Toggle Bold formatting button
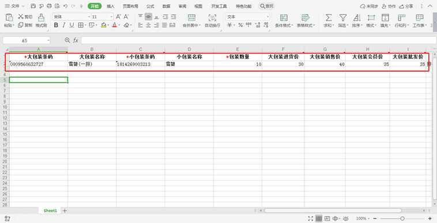This screenshot has width=437, height=223. point(56,25)
